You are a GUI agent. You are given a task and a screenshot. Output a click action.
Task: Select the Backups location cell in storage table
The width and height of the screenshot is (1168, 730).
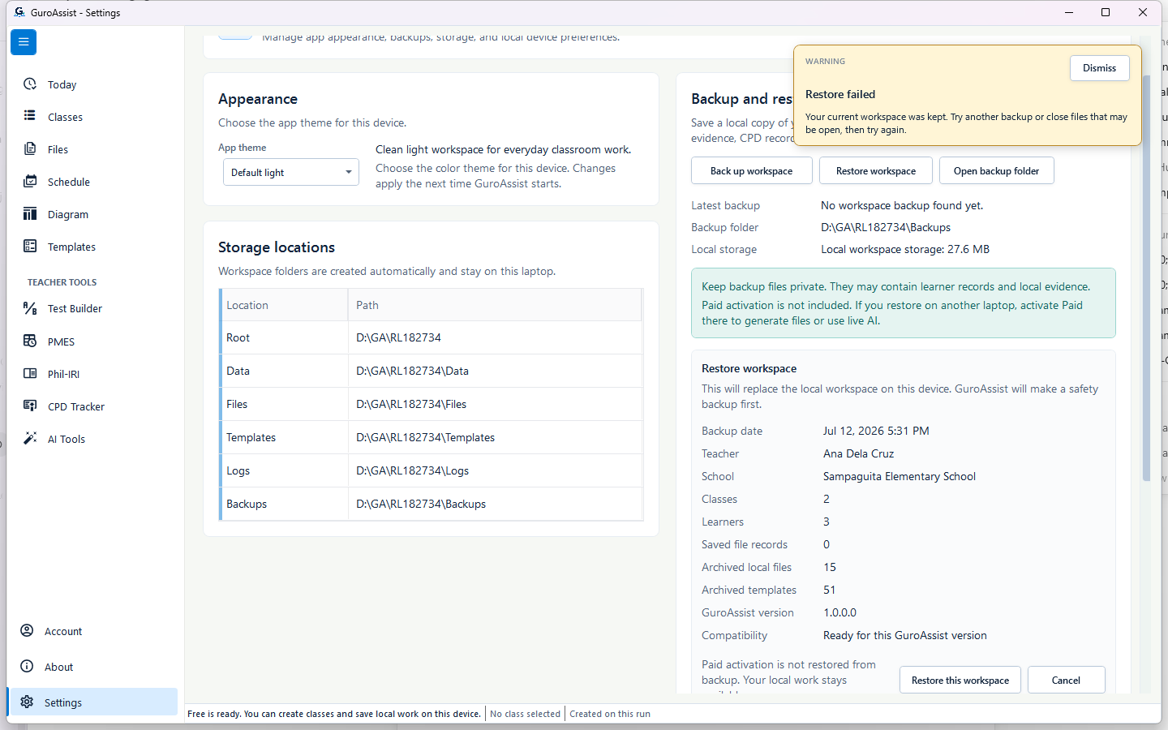click(x=285, y=504)
